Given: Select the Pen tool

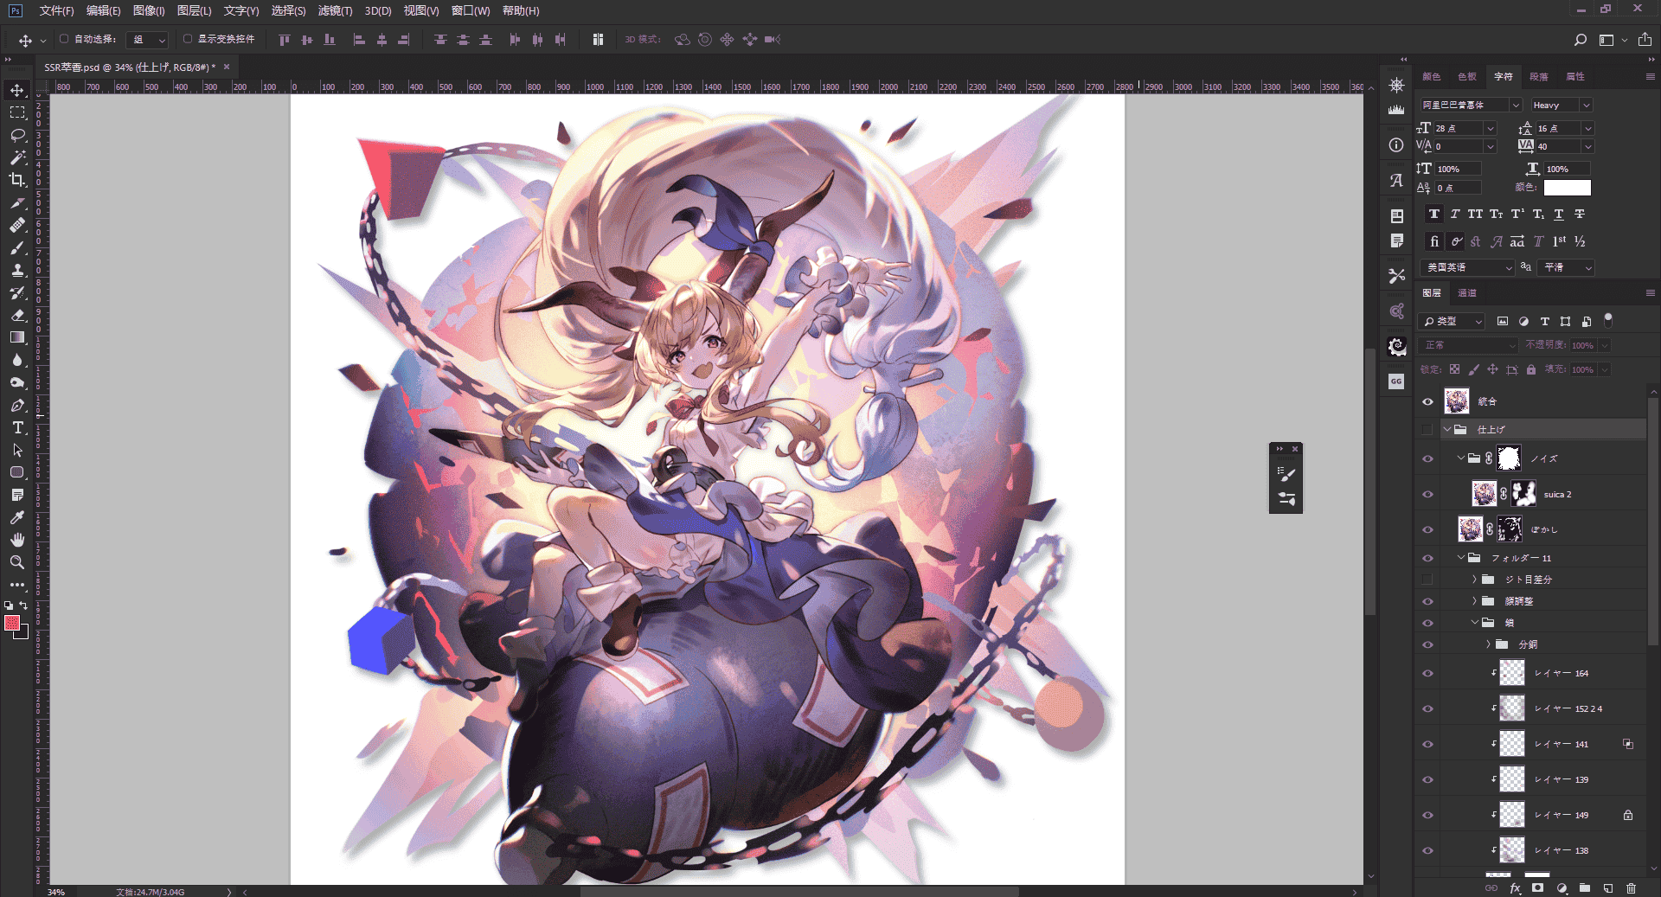Looking at the screenshot, I should point(17,405).
